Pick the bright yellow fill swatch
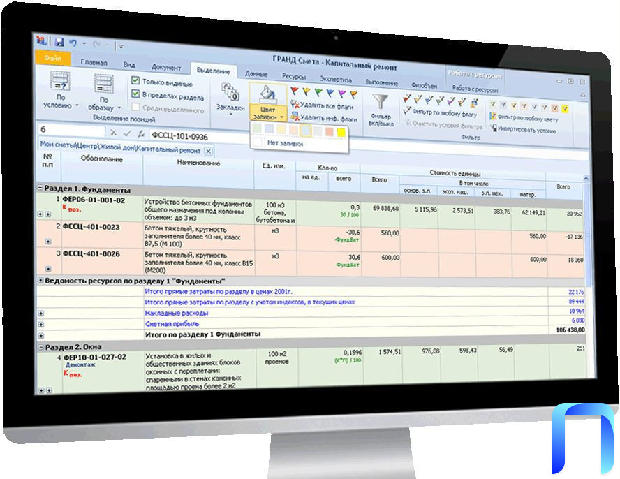This screenshot has width=620, height=479. 341,133
